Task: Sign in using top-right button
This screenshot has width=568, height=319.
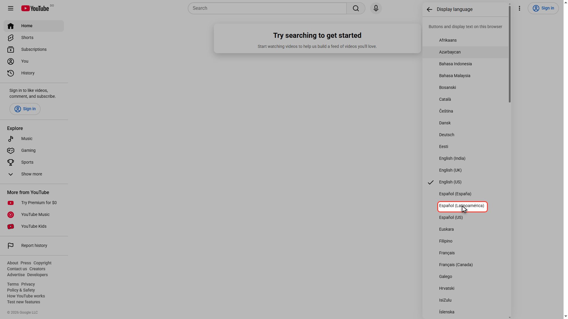Action: point(543,8)
